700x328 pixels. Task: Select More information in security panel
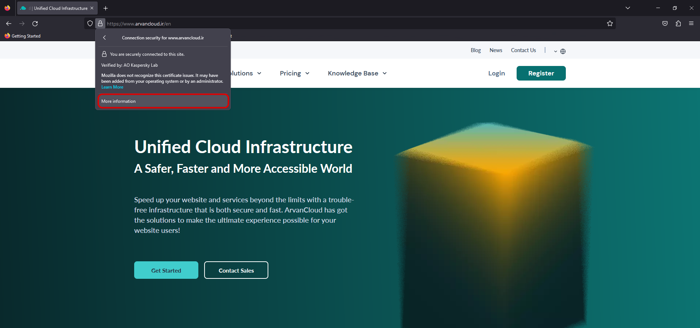pyautogui.click(x=163, y=101)
